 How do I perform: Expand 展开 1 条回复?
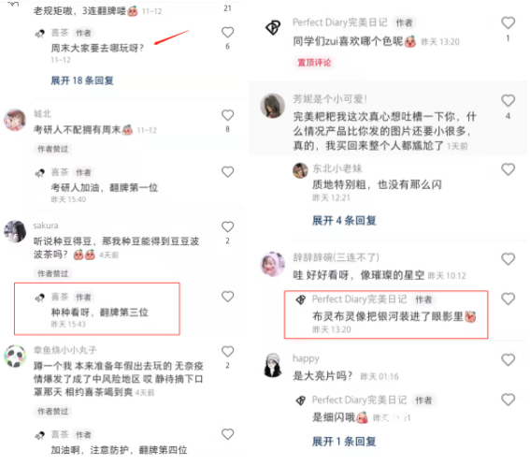pyautogui.click(x=344, y=442)
